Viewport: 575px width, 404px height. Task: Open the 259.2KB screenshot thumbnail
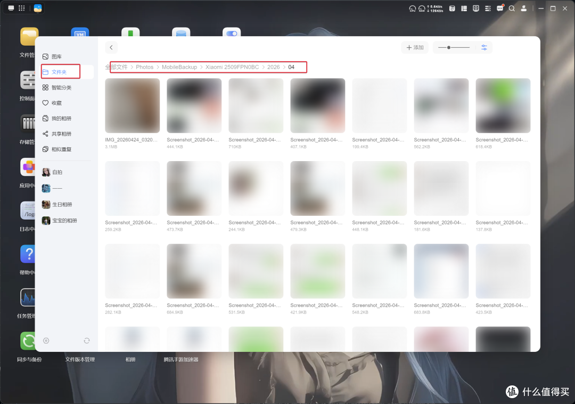pyautogui.click(x=133, y=188)
